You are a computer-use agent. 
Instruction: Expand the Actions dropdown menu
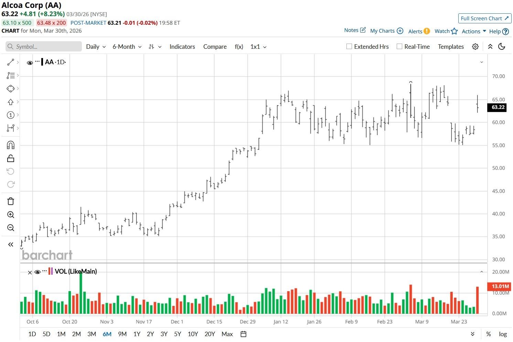coord(474,31)
